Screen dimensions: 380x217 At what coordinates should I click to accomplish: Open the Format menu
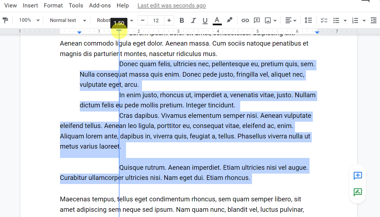(53, 5)
